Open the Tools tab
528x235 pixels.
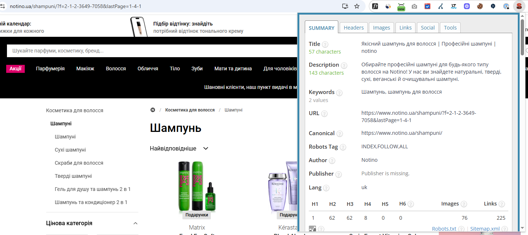450,28
